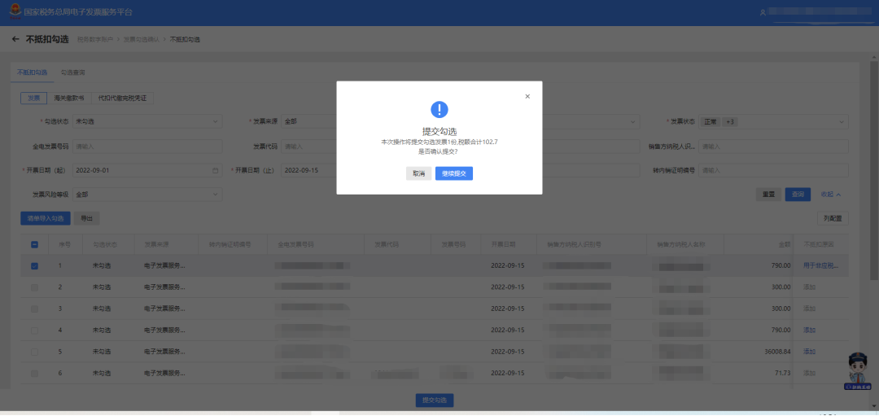
Task: Click 取消 in the confirmation dialog
Action: tap(418, 173)
